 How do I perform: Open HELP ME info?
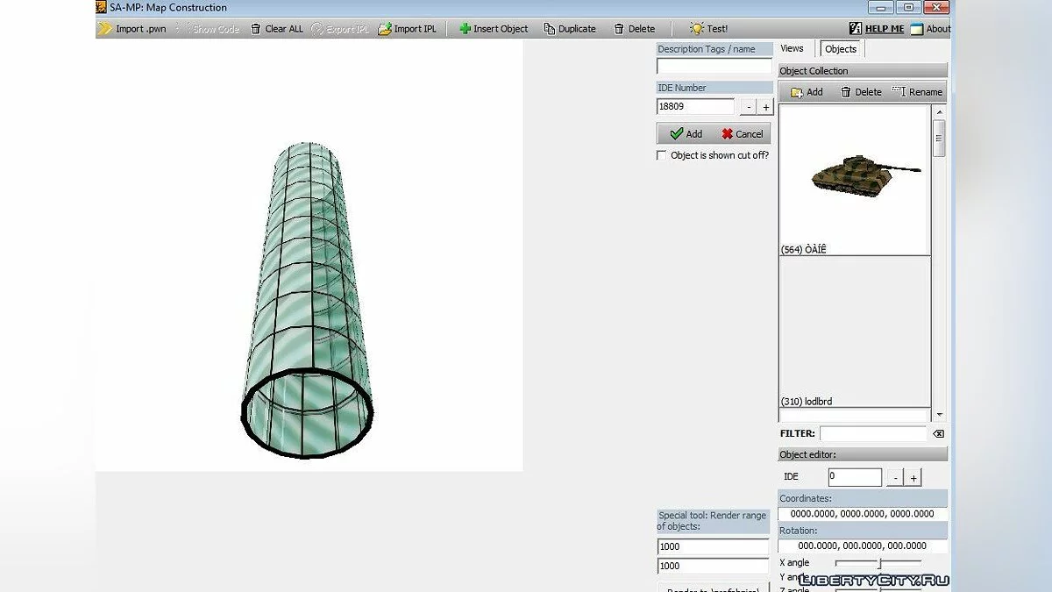tap(877, 29)
